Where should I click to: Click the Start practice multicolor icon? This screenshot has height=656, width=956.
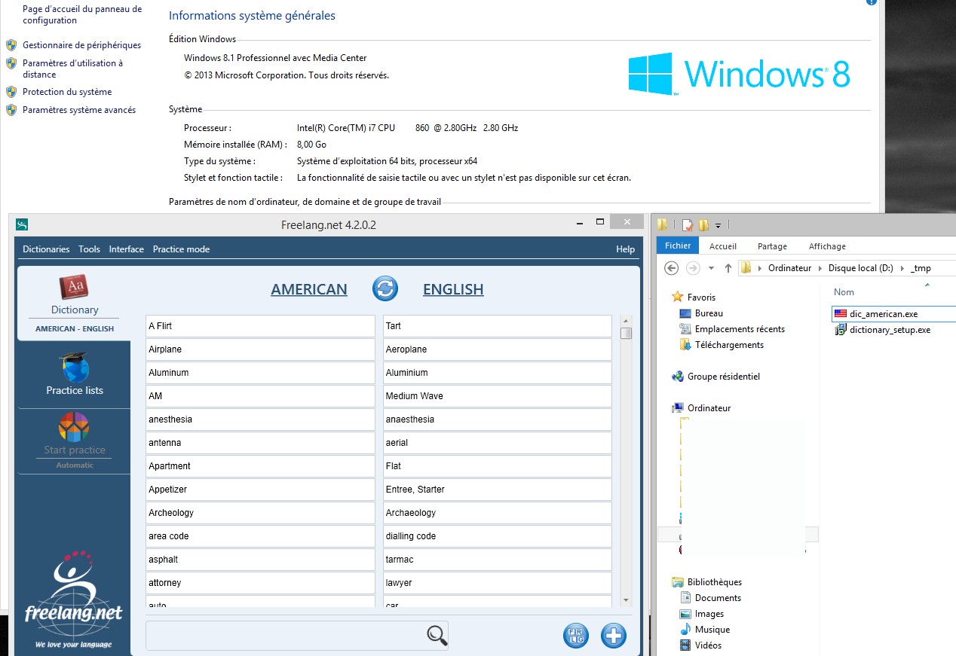[x=74, y=428]
